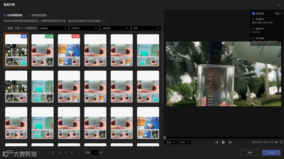284x159 pixels.
Task: Click the previous page arrow
Action: [x=40, y=153]
